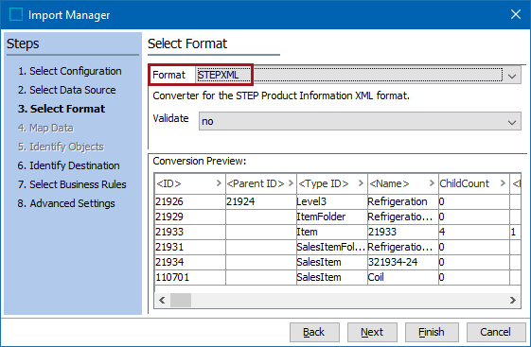Click the Next button
Viewport: 531px width, 347px height.
pyautogui.click(x=372, y=332)
